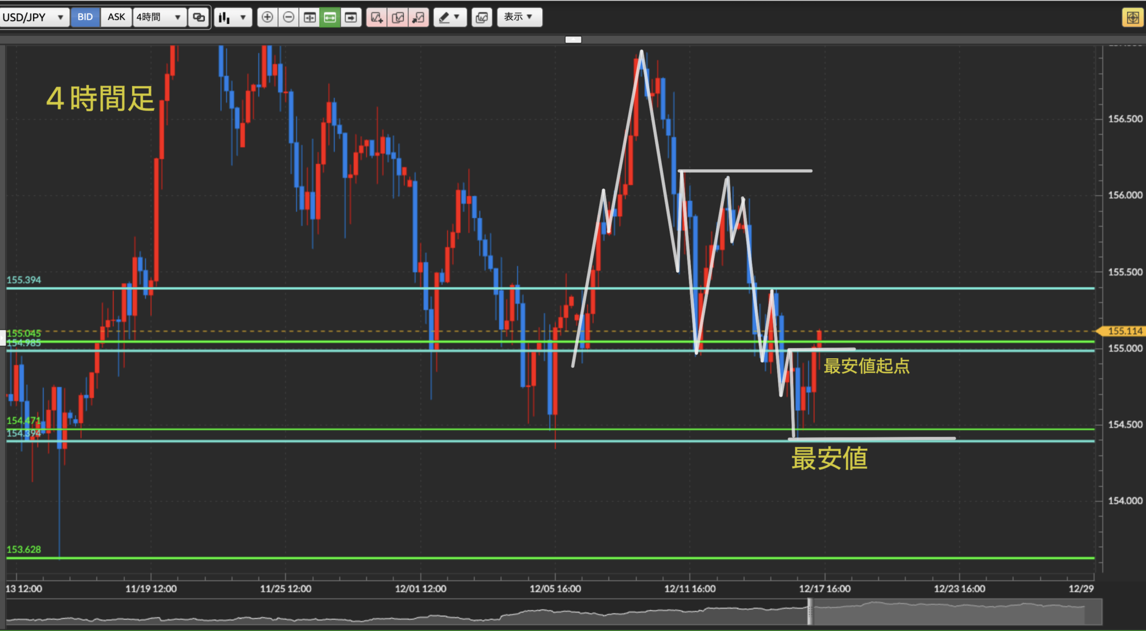Click the add indicator chart icon
The image size is (1146, 631).
click(x=377, y=17)
